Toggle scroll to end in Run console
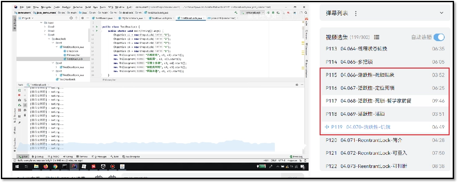Viewport: 458px width, 183px height. pos(25,105)
